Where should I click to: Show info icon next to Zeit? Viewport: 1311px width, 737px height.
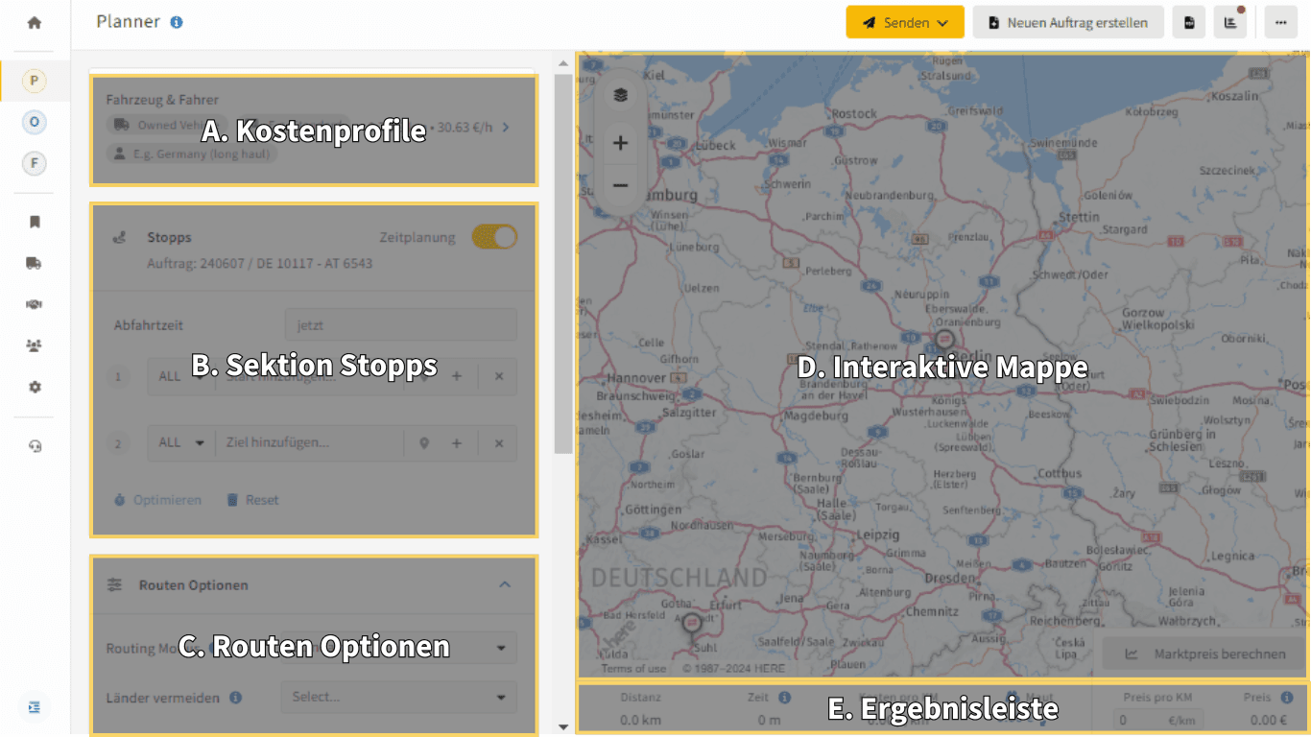(x=784, y=698)
